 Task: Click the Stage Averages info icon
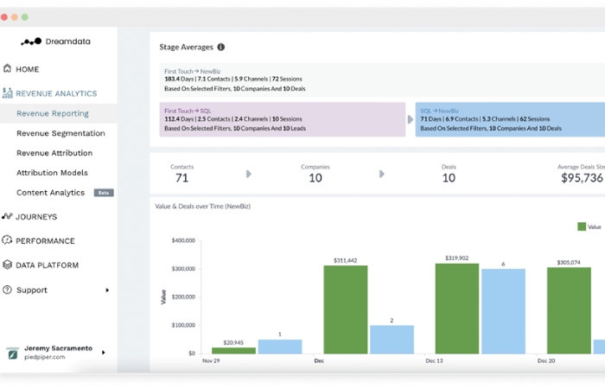coord(220,47)
